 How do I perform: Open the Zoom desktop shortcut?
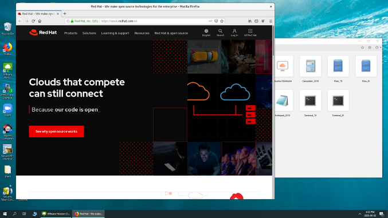pos(7,110)
